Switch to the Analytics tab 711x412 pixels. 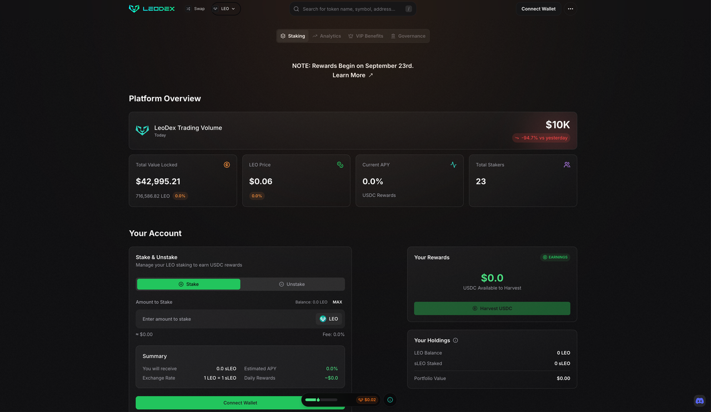click(x=327, y=36)
